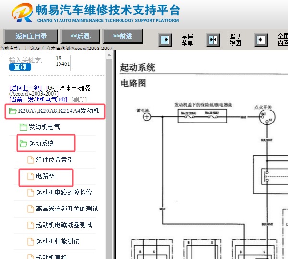The width and height of the screenshot is (288, 259).
Task: Click the 刷新 link
Action: [79, 99]
